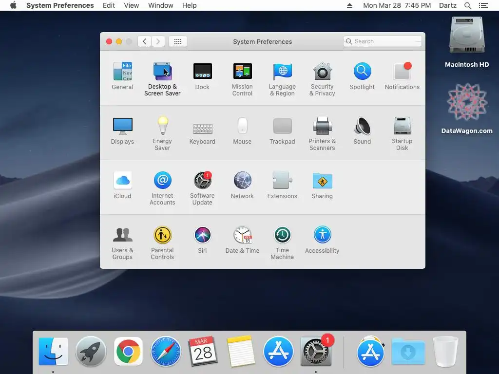The width and height of the screenshot is (499, 374).
Task: Open Spotlight search from menu bar
Action: (468, 5)
